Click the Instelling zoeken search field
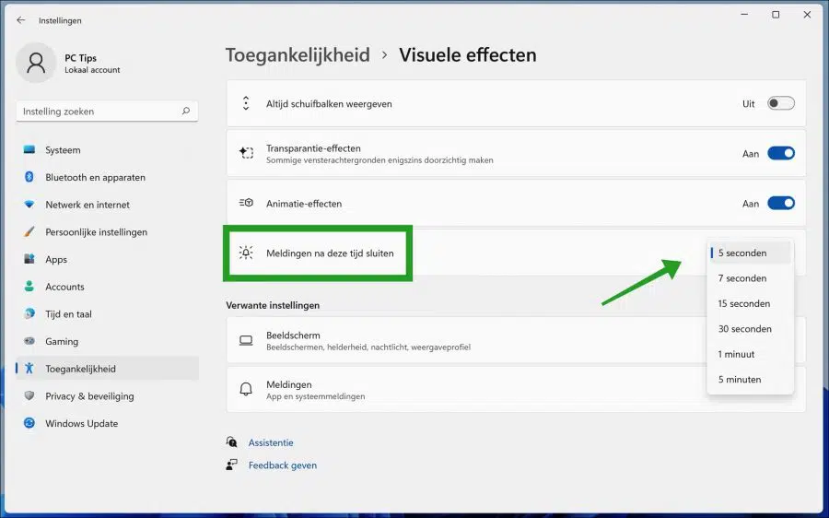Viewport: 829px width, 518px height. (x=108, y=112)
